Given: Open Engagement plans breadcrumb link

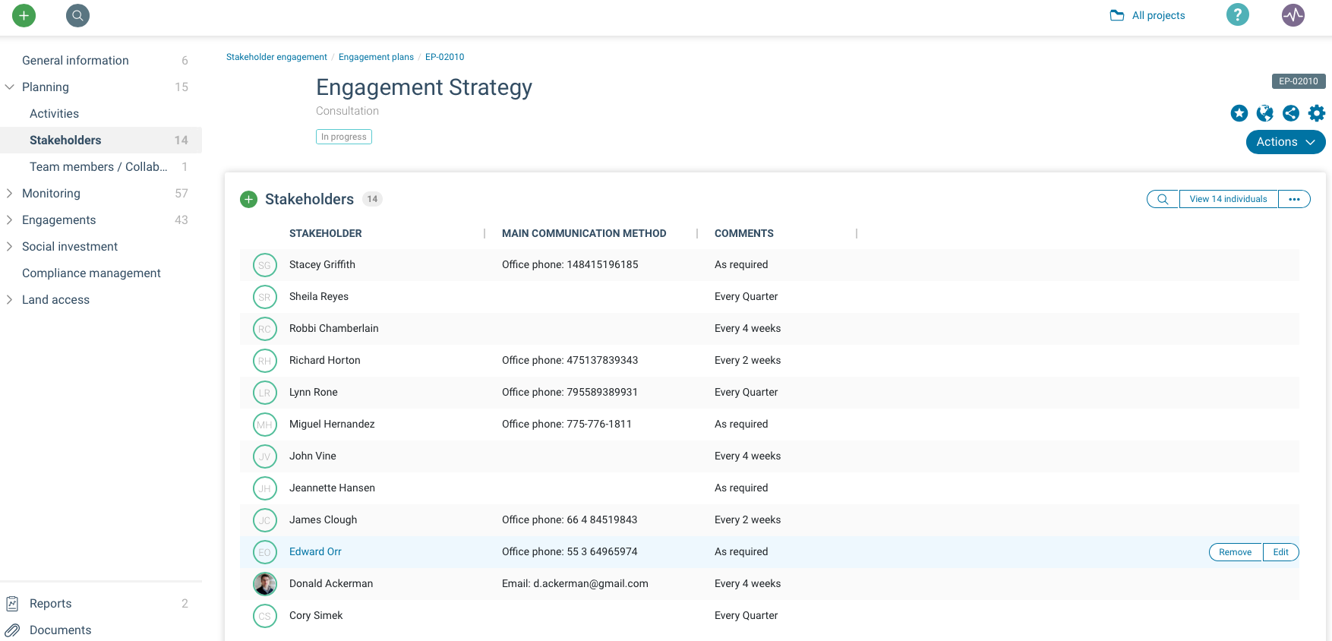Looking at the screenshot, I should point(376,57).
